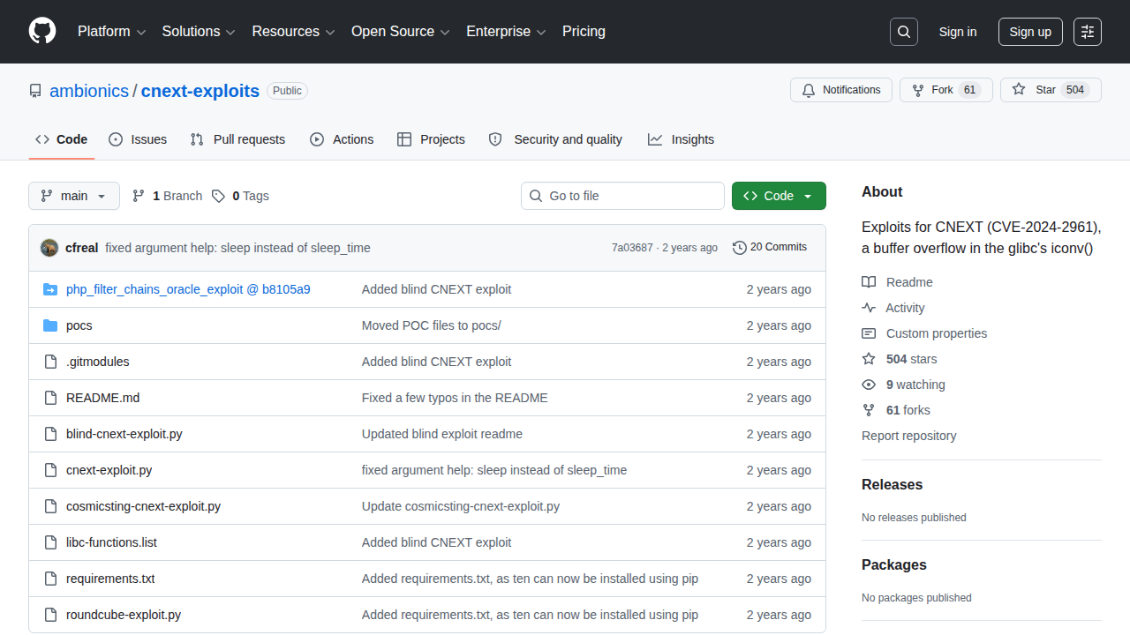Click the file icon beside cosmicsting-cnext-exploit.py

tap(50, 506)
